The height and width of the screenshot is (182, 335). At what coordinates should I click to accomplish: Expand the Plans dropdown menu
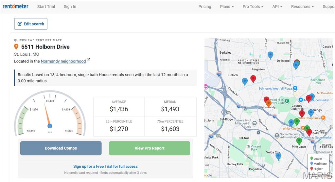pos(227,7)
